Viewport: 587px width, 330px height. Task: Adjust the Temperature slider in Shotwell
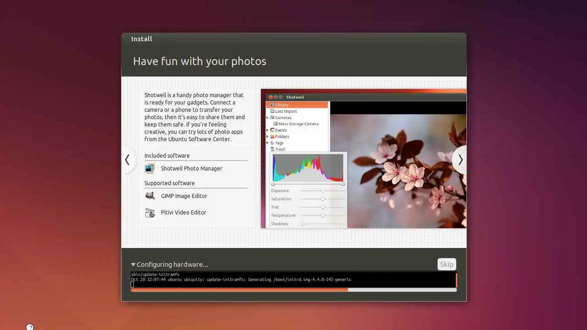pyautogui.click(x=323, y=215)
